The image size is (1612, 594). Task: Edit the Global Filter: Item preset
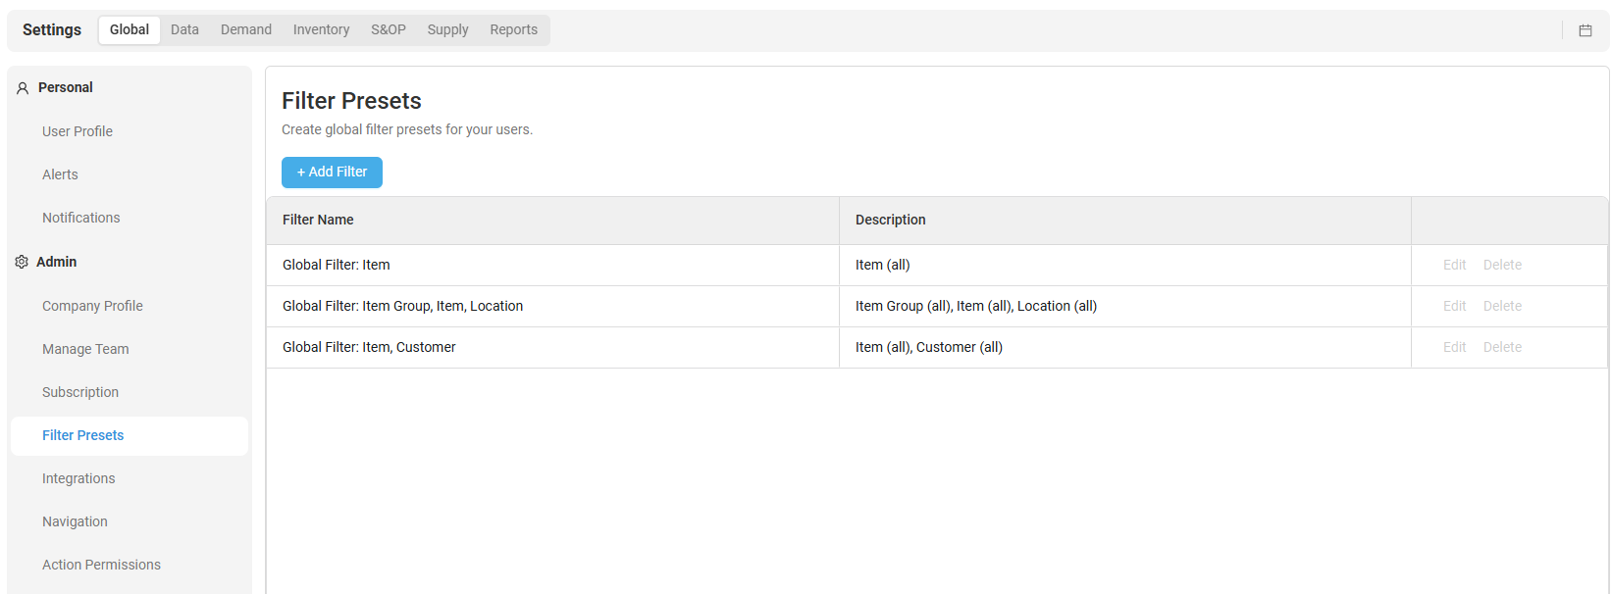point(1454,265)
